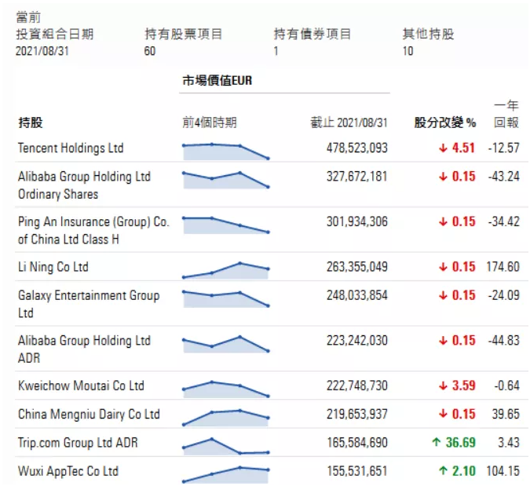Viewport: 530px width, 490px height.
Task: Click the Ping An Insurance sparkline chart
Action: (x=226, y=225)
